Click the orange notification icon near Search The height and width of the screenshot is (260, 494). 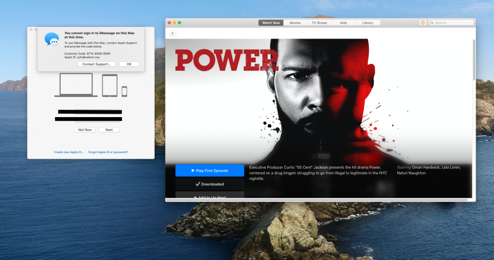pyautogui.click(x=423, y=23)
